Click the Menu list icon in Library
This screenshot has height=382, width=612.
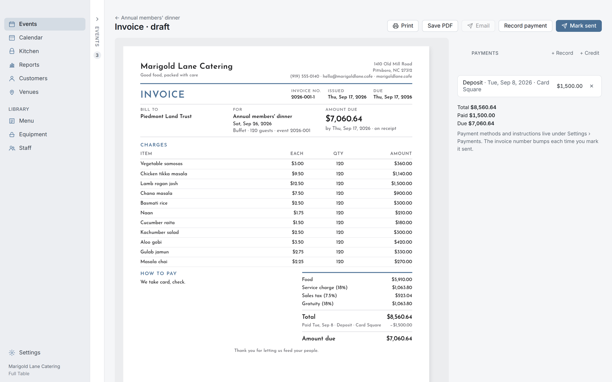click(x=12, y=121)
